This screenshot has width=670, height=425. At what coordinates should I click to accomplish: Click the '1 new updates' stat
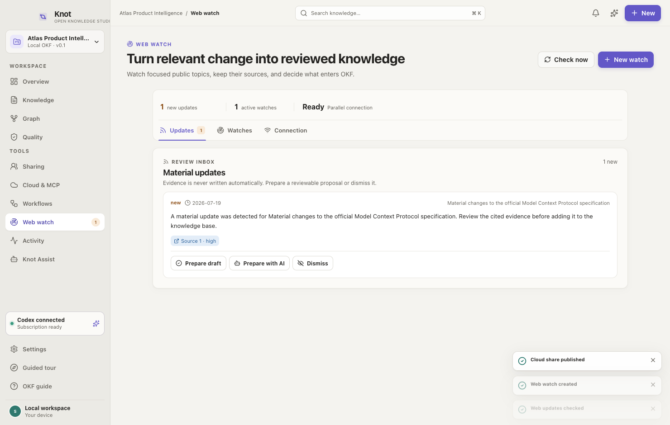point(179,107)
